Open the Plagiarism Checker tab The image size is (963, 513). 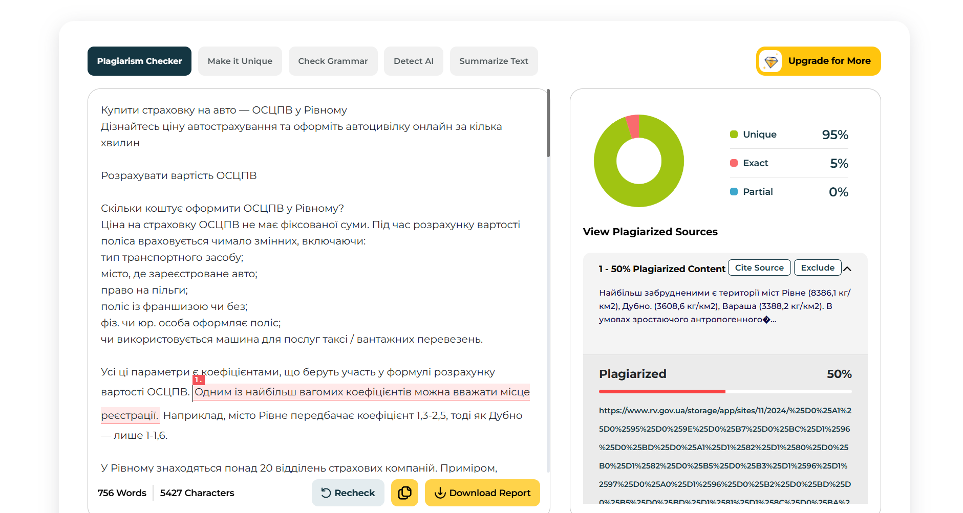click(x=139, y=61)
